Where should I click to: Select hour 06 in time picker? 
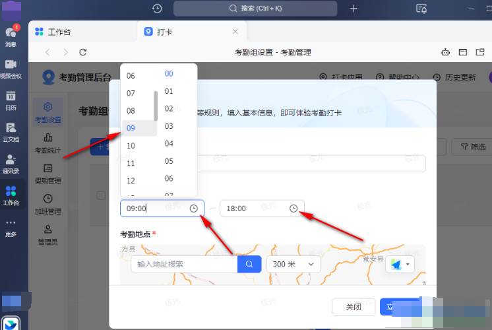tap(131, 76)
